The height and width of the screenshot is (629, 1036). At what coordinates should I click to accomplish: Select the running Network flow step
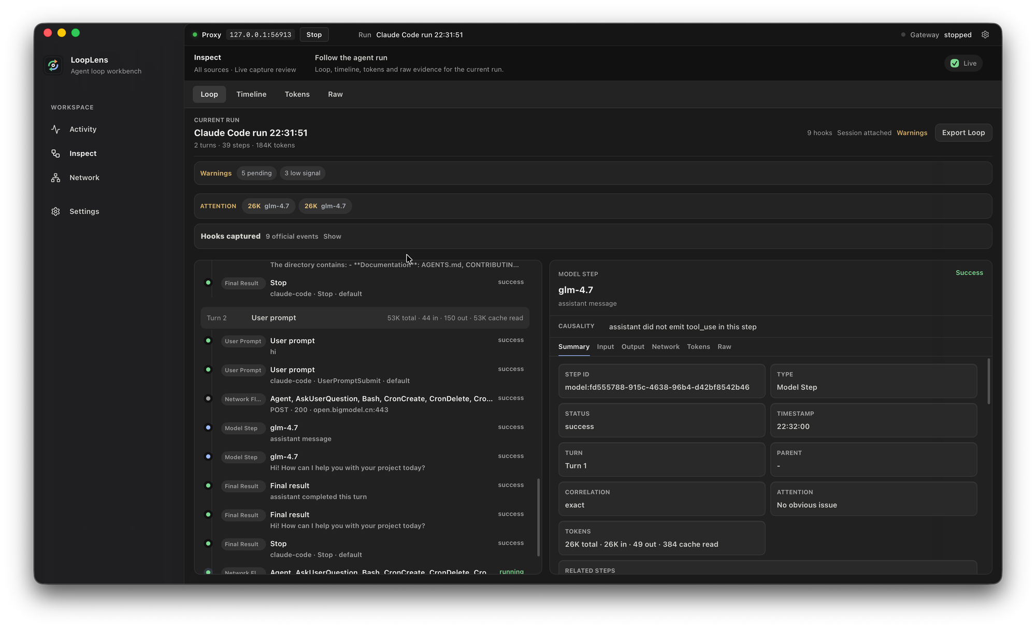pyautogui.click(x=365, y=571)
